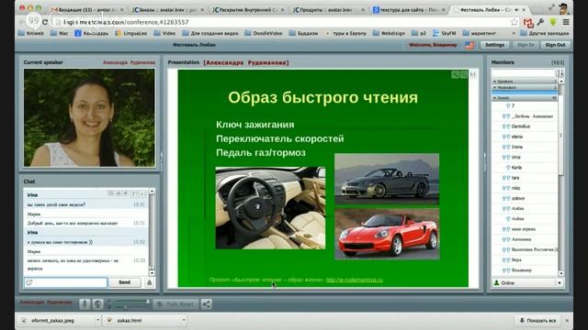This screenshot has width=588, height=330.
Task: Collapse the Guests group
Action: pyautogui.click(x=494, y=98)
